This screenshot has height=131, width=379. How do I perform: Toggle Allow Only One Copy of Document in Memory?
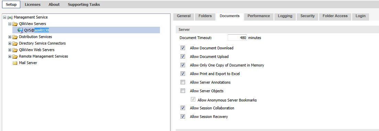[183, 65]
